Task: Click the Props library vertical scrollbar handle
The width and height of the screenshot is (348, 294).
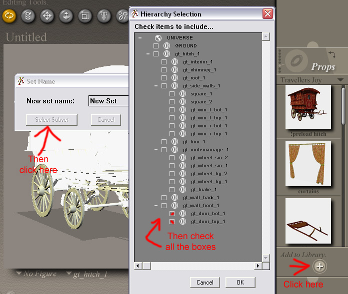Action: tap(343, 106)
